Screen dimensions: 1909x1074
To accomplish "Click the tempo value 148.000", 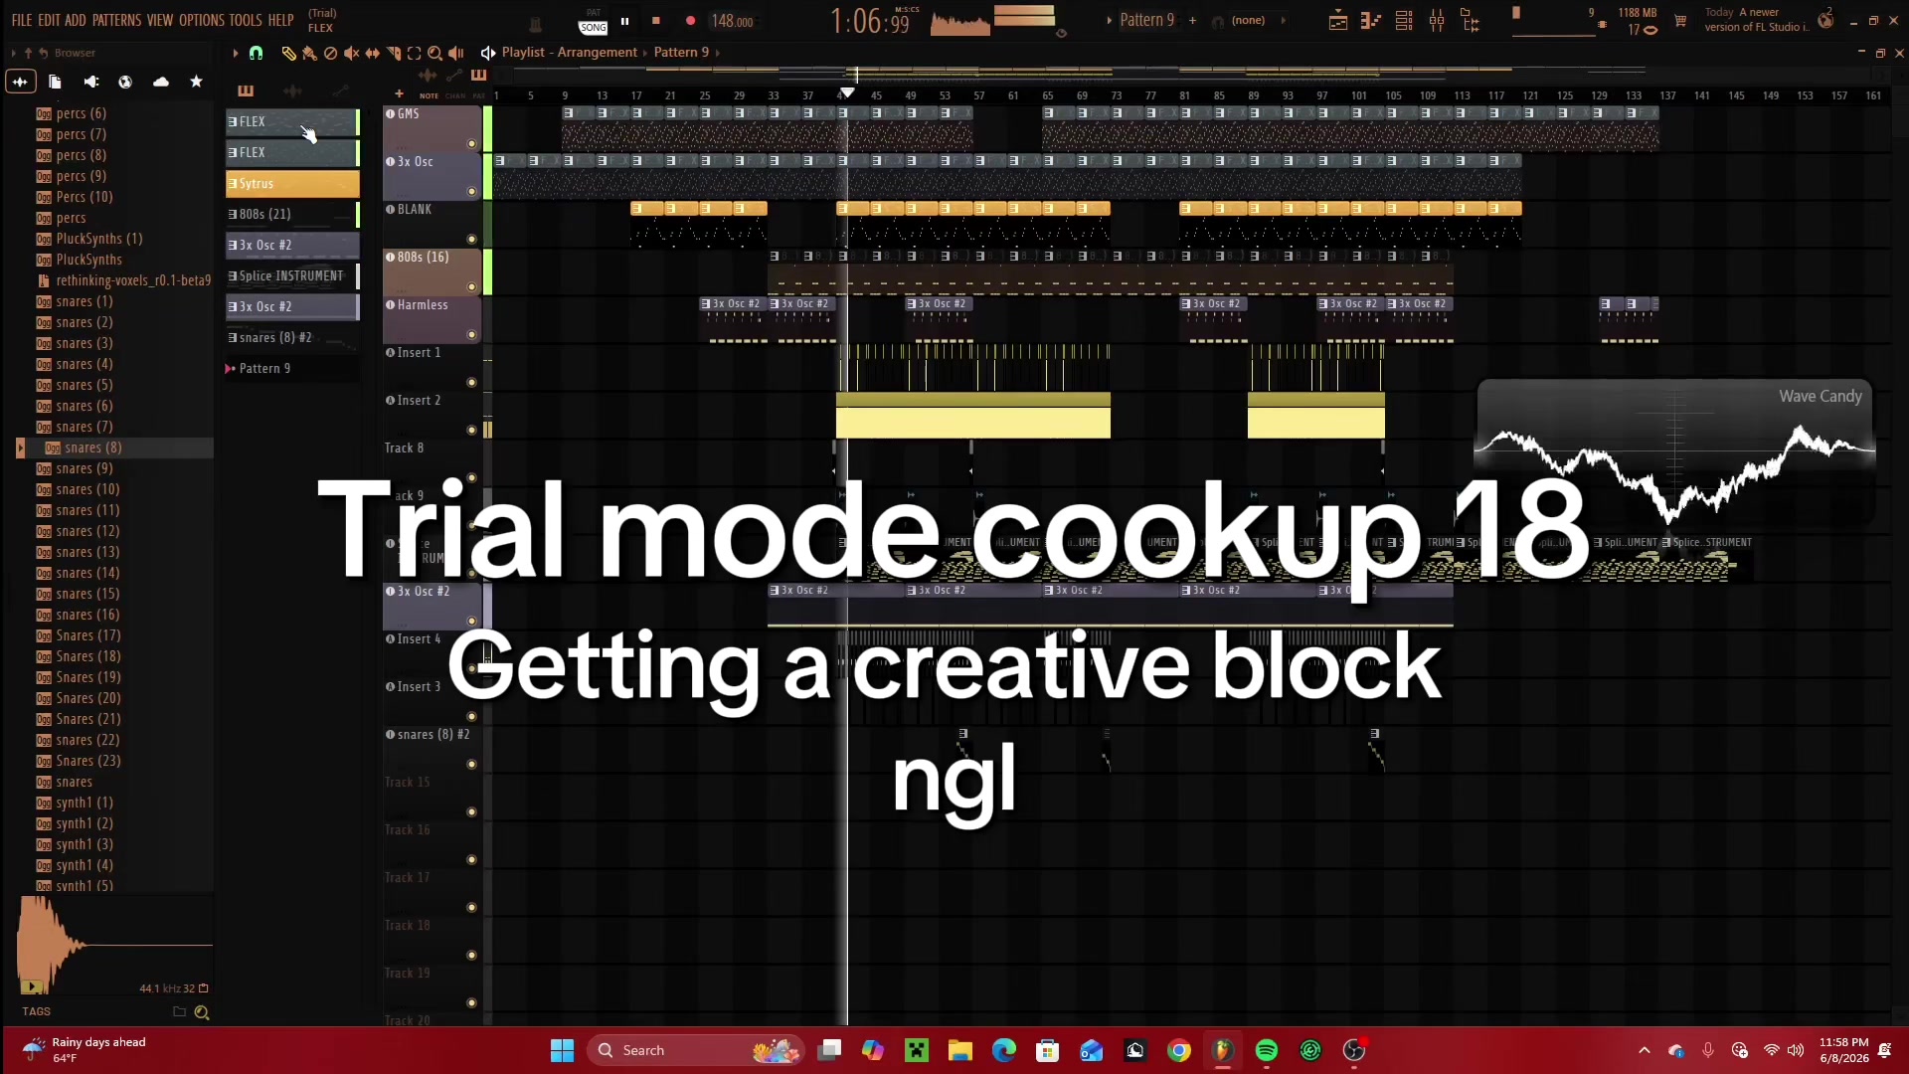I will point(732,21).
